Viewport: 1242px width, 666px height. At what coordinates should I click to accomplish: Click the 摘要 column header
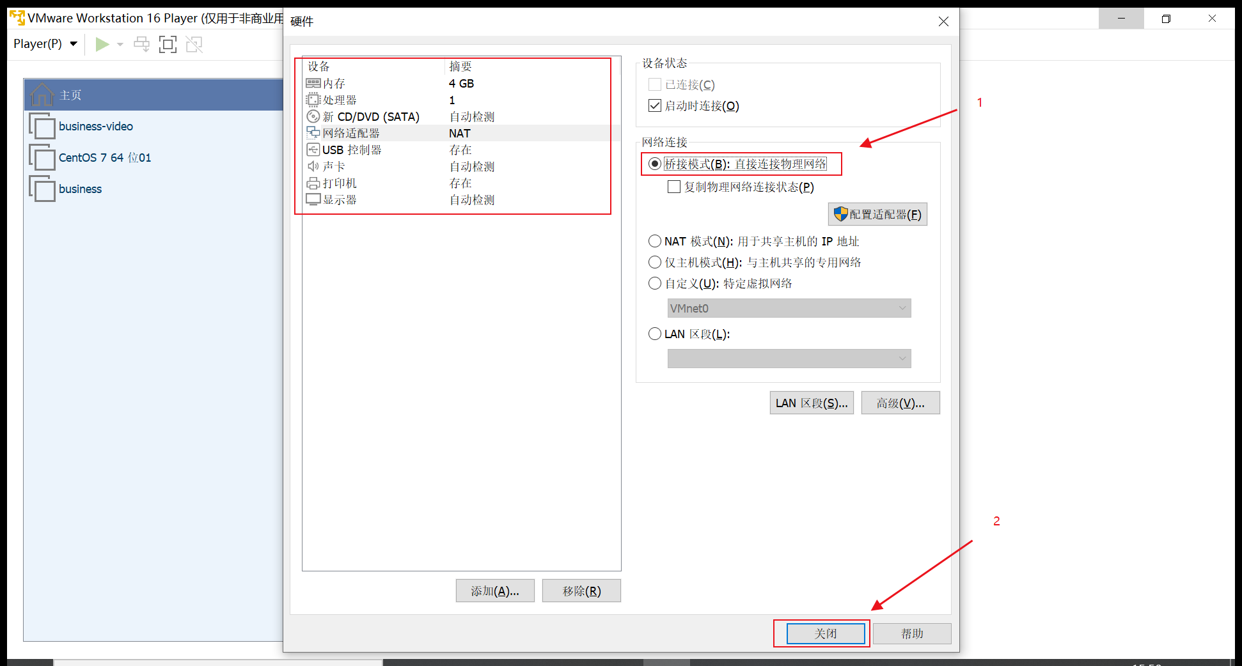click(x=460, y=66)
